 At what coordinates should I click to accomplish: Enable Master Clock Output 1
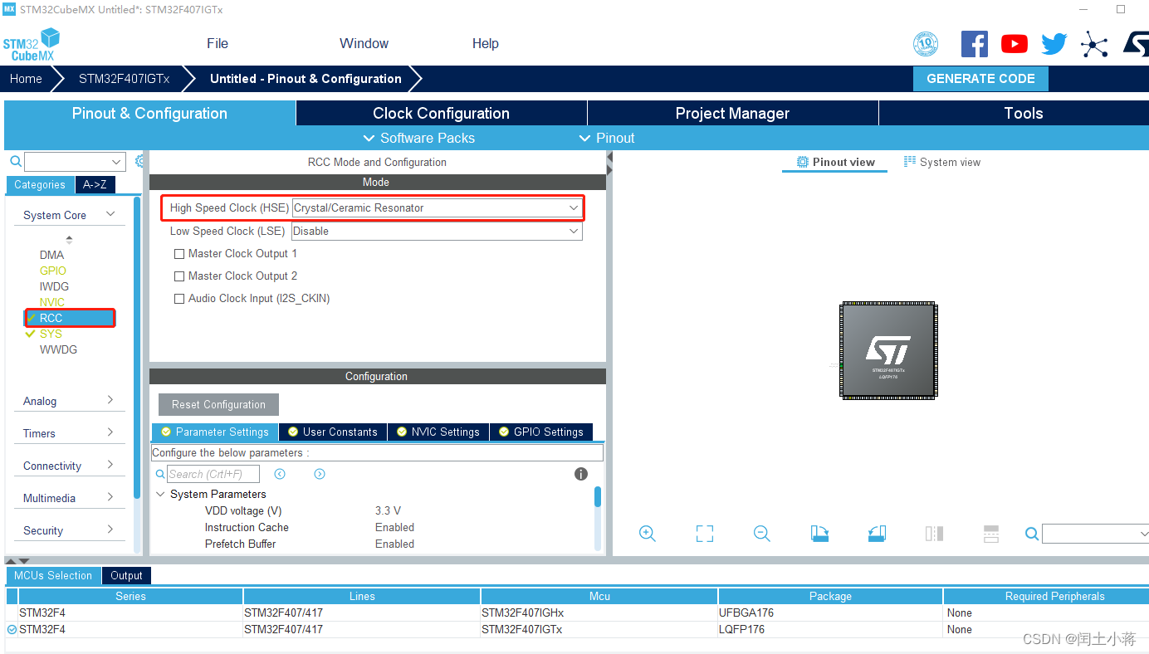[179, 254]
